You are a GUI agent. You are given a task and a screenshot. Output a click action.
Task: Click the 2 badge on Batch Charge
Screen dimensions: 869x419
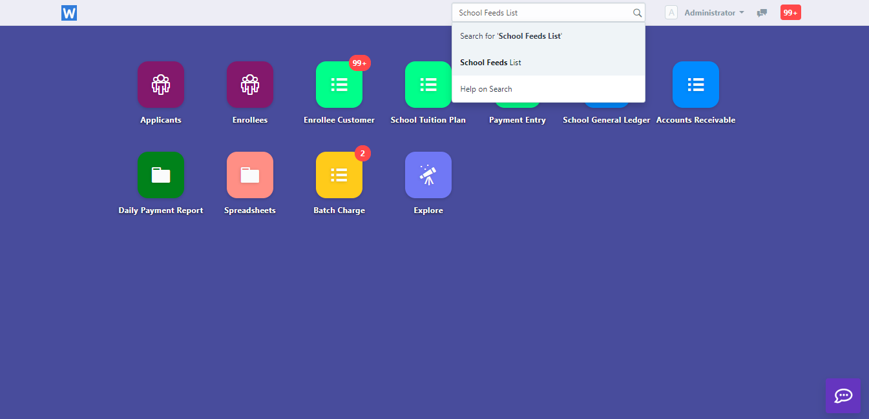coord(362,154)
